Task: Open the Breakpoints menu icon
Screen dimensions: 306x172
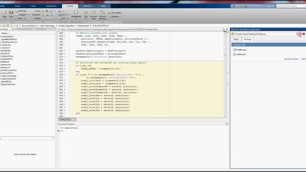Action: point(76,12)
